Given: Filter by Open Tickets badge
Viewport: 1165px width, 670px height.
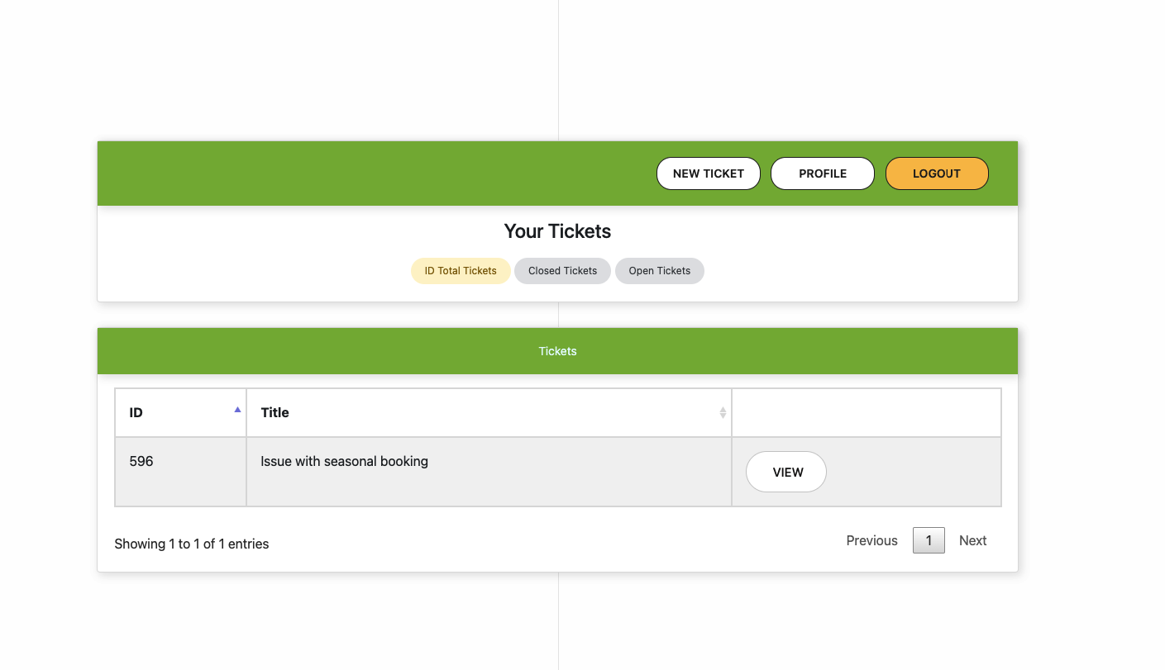Looking at the screenshot, I should [x=659, y=271].
